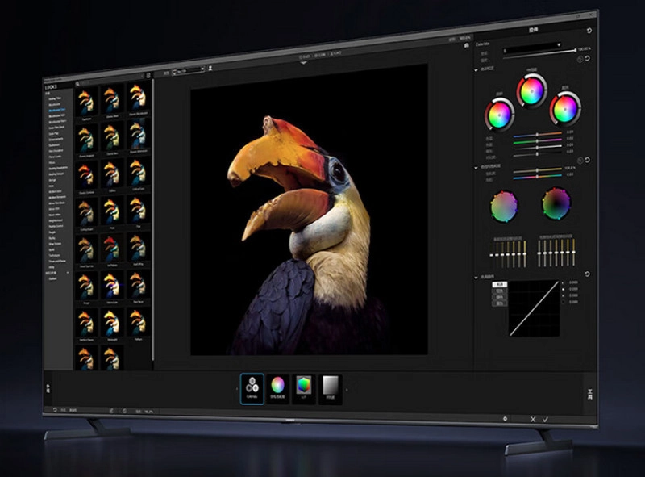
Task: Click the shadows color wheel
Action: pyautogui.click(x=499, y=114)
